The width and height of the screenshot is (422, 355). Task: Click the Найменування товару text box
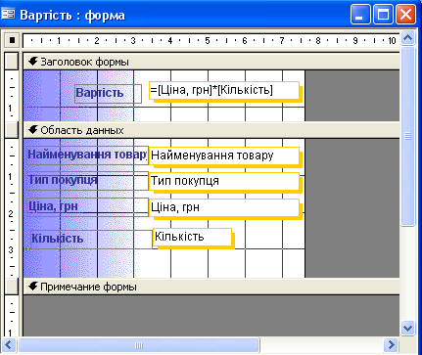pos(224,155)
